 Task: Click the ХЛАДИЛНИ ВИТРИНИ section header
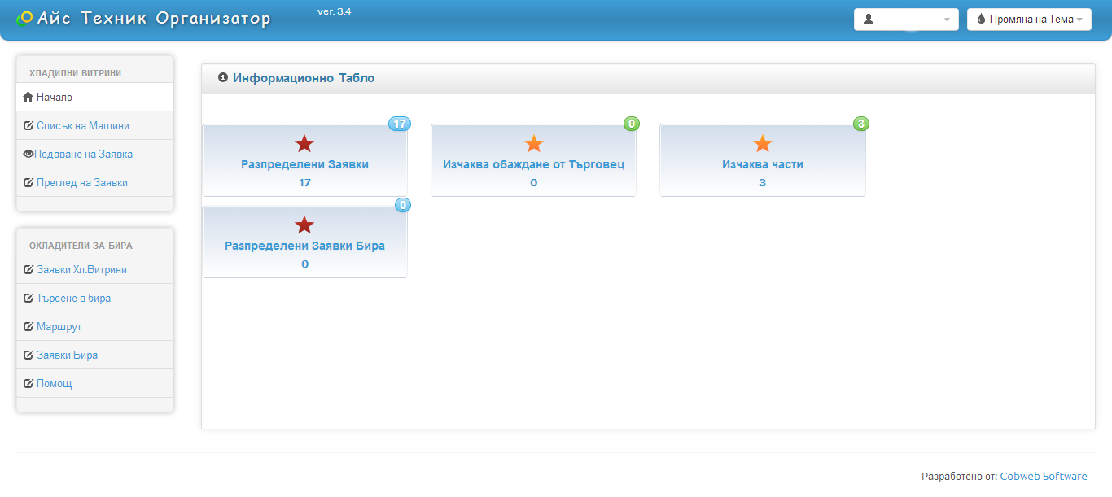[x=75, y=73]
